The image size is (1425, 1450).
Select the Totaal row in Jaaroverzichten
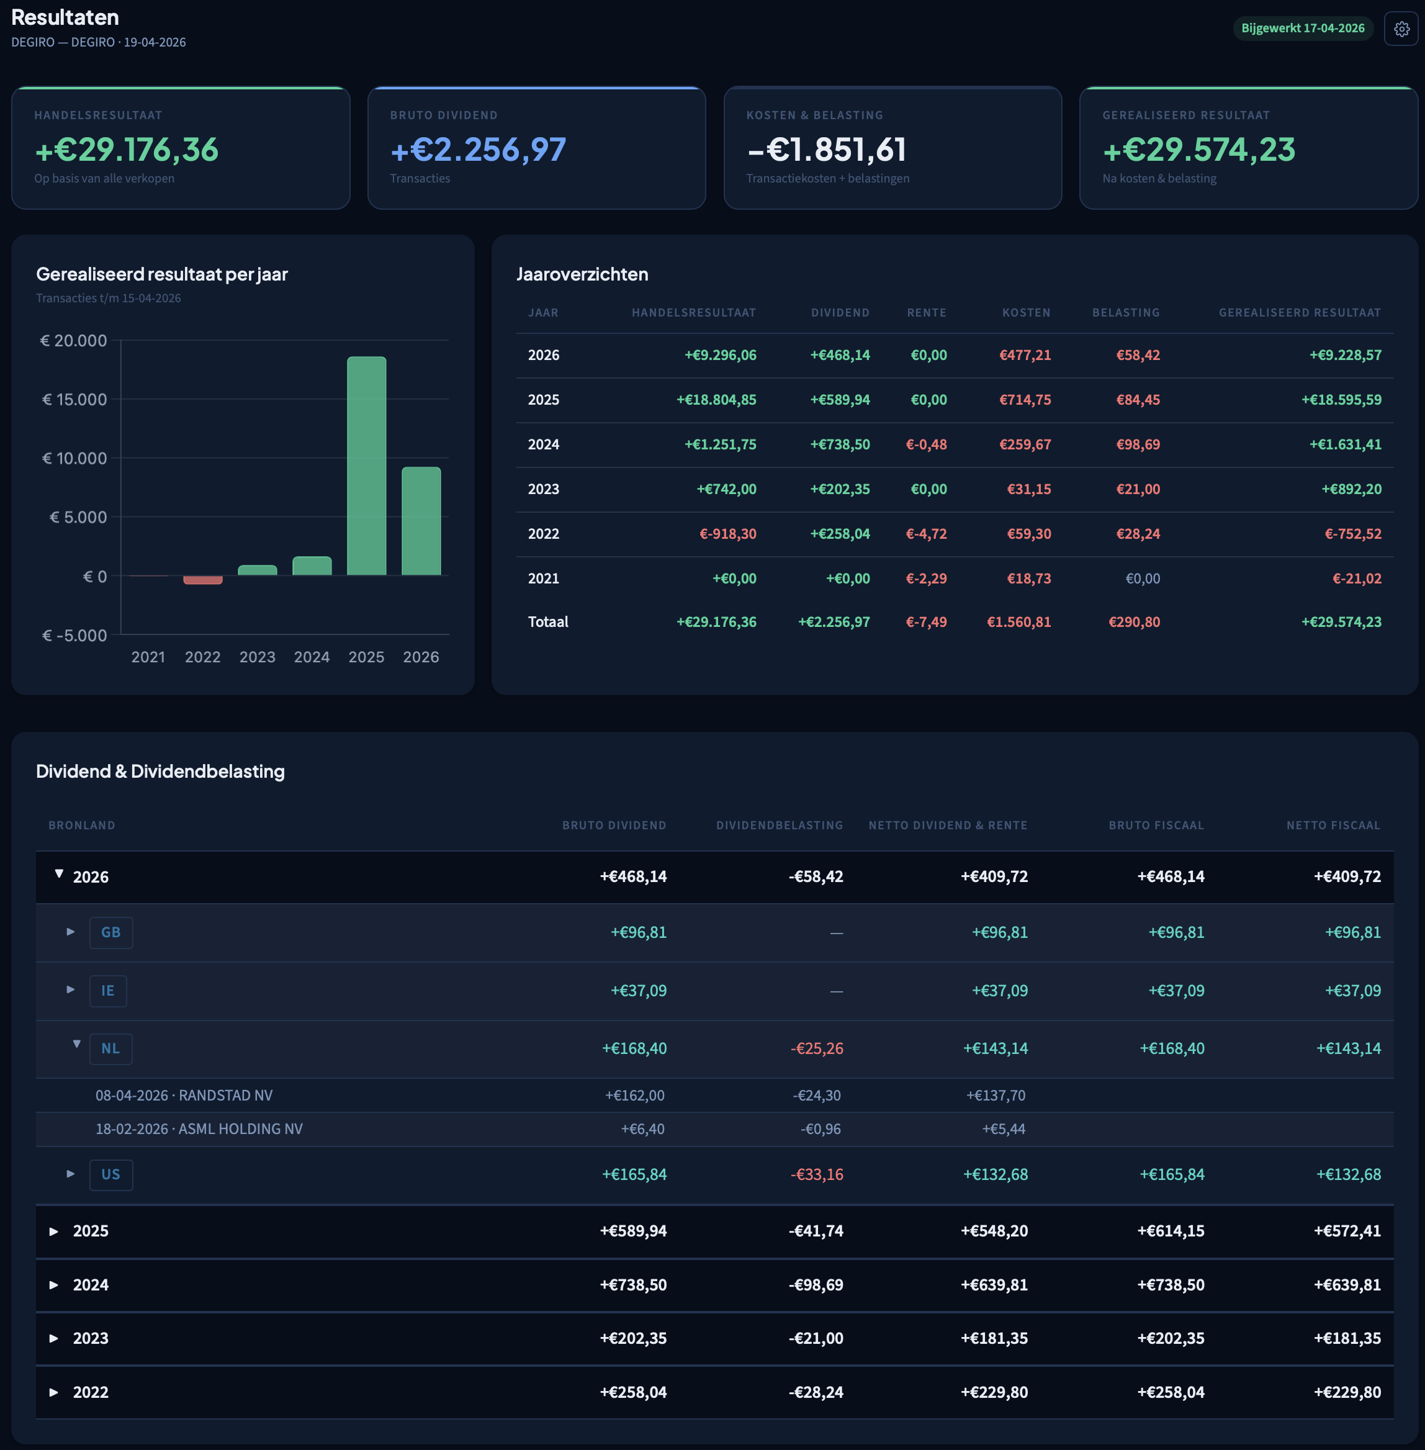coord(950,621)
